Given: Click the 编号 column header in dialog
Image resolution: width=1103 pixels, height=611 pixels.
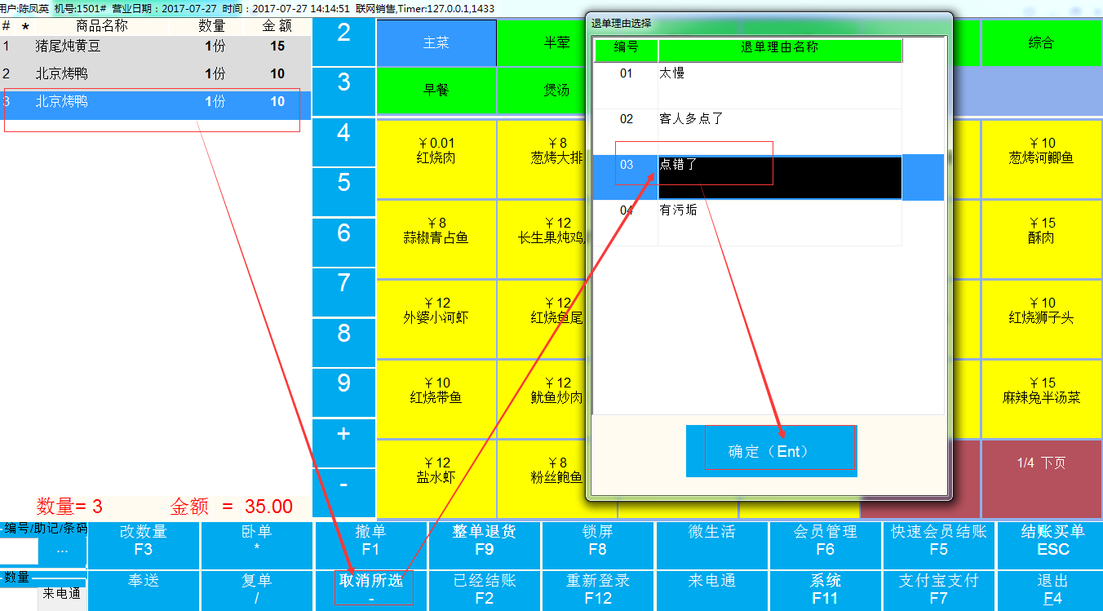Looking at the screenshot, I should (x=626, y=51).
